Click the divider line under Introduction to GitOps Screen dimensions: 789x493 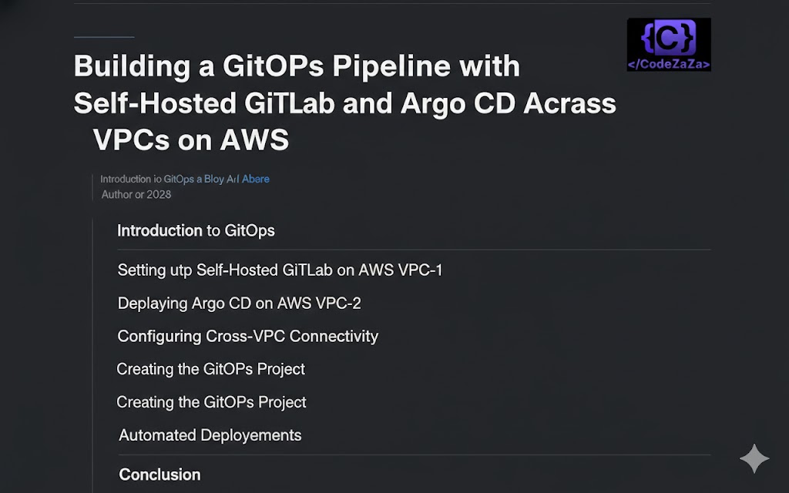pos(414,250)
